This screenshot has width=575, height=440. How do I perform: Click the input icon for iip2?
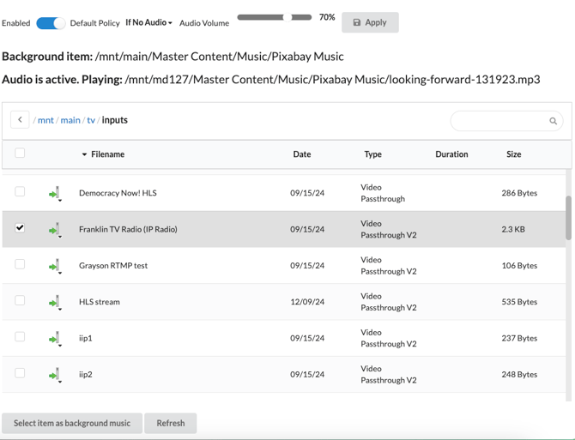point(55,375)
